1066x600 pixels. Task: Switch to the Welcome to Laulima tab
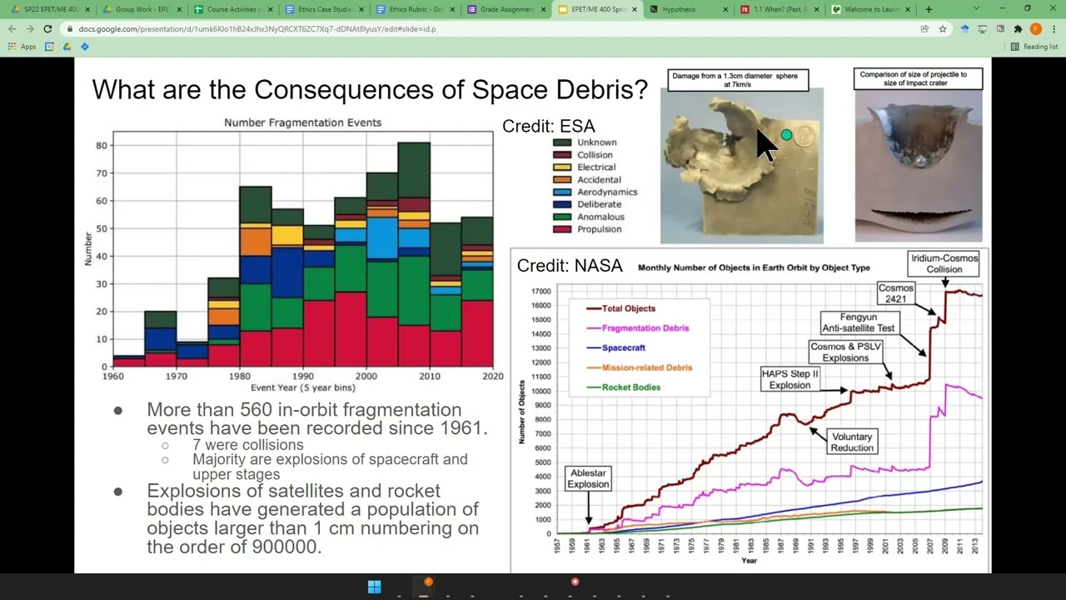(x=871, y=9)
